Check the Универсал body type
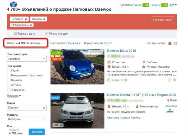The height and width of the screenshot is (136, 188). click(x=9, y=90)
